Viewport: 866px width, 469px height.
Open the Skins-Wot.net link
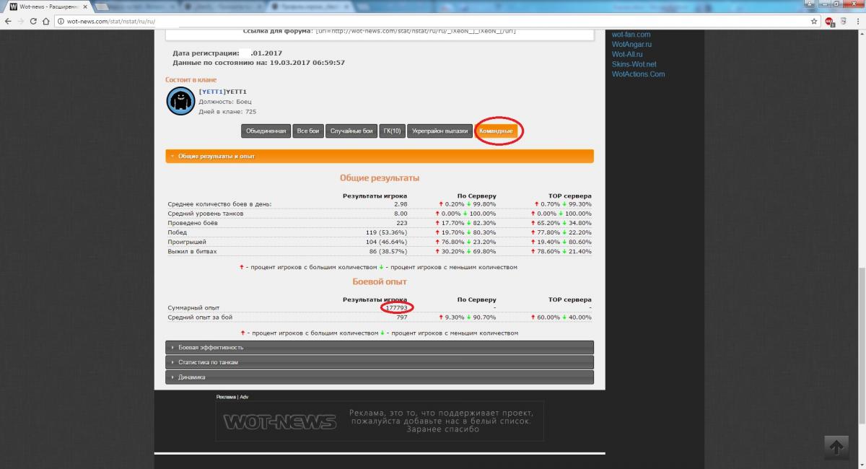pos(634,64)
